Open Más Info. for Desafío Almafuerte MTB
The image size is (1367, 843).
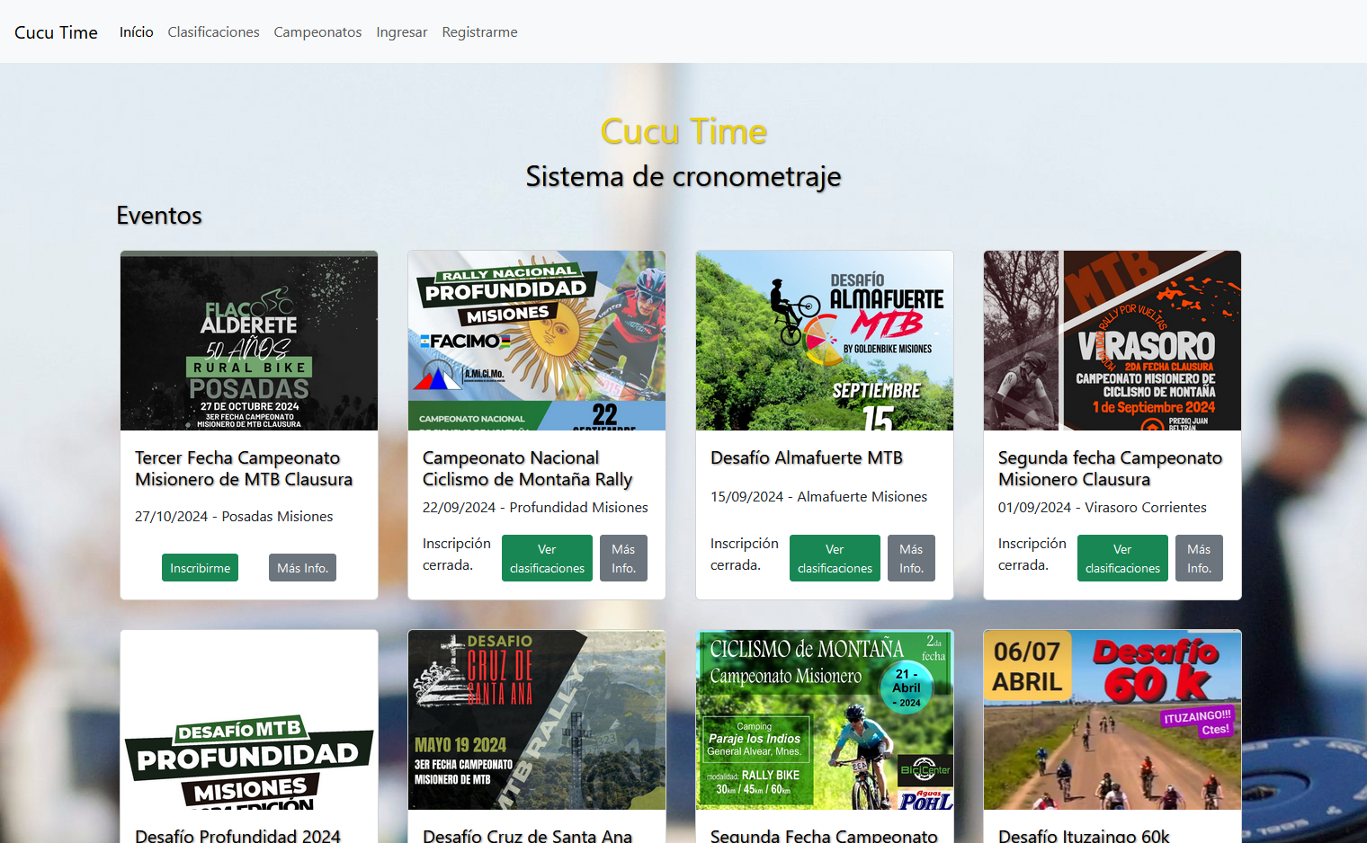pyautogui.click(x=911, y=558)
